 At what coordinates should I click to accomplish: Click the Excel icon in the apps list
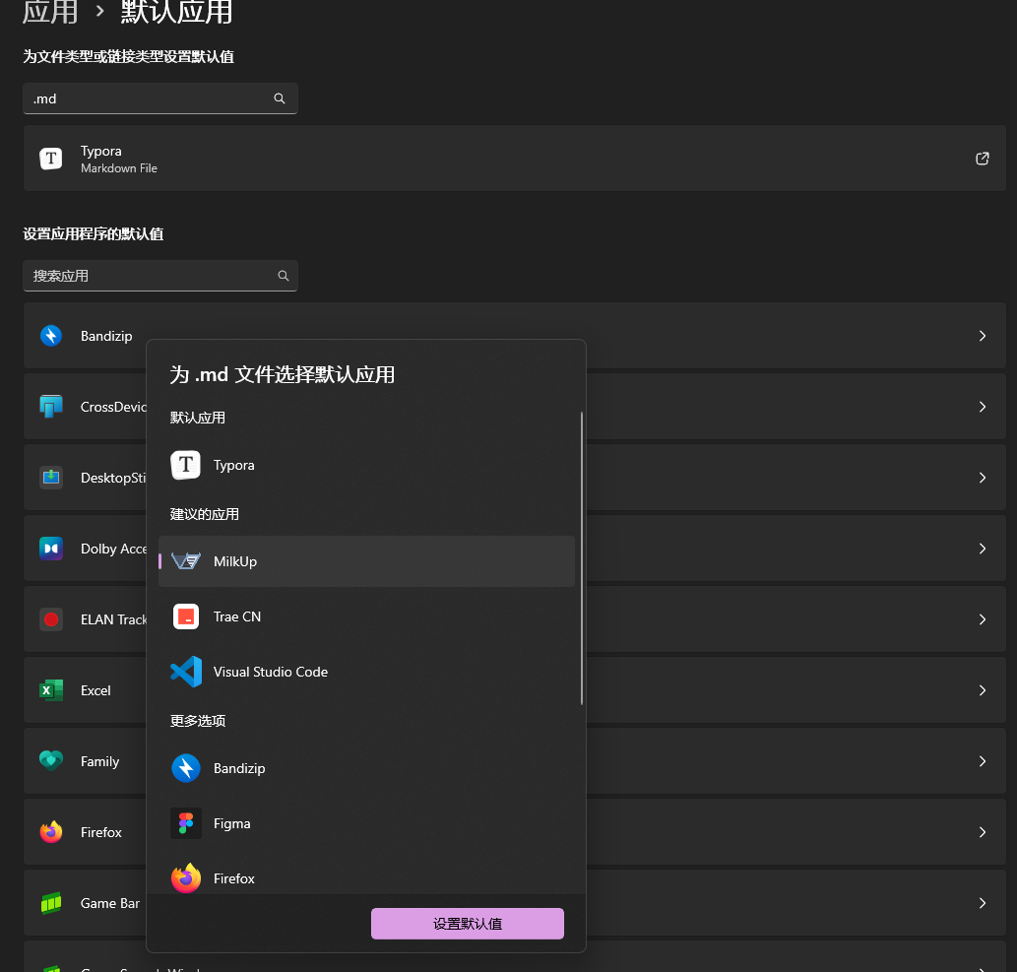(x=51, y=690)
